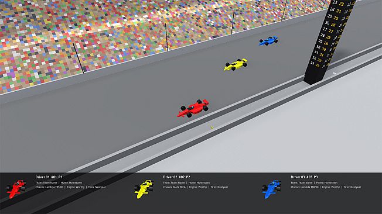
Task: Click 'Home: Hometown' under Driver 02
Action: pos(199,182)
